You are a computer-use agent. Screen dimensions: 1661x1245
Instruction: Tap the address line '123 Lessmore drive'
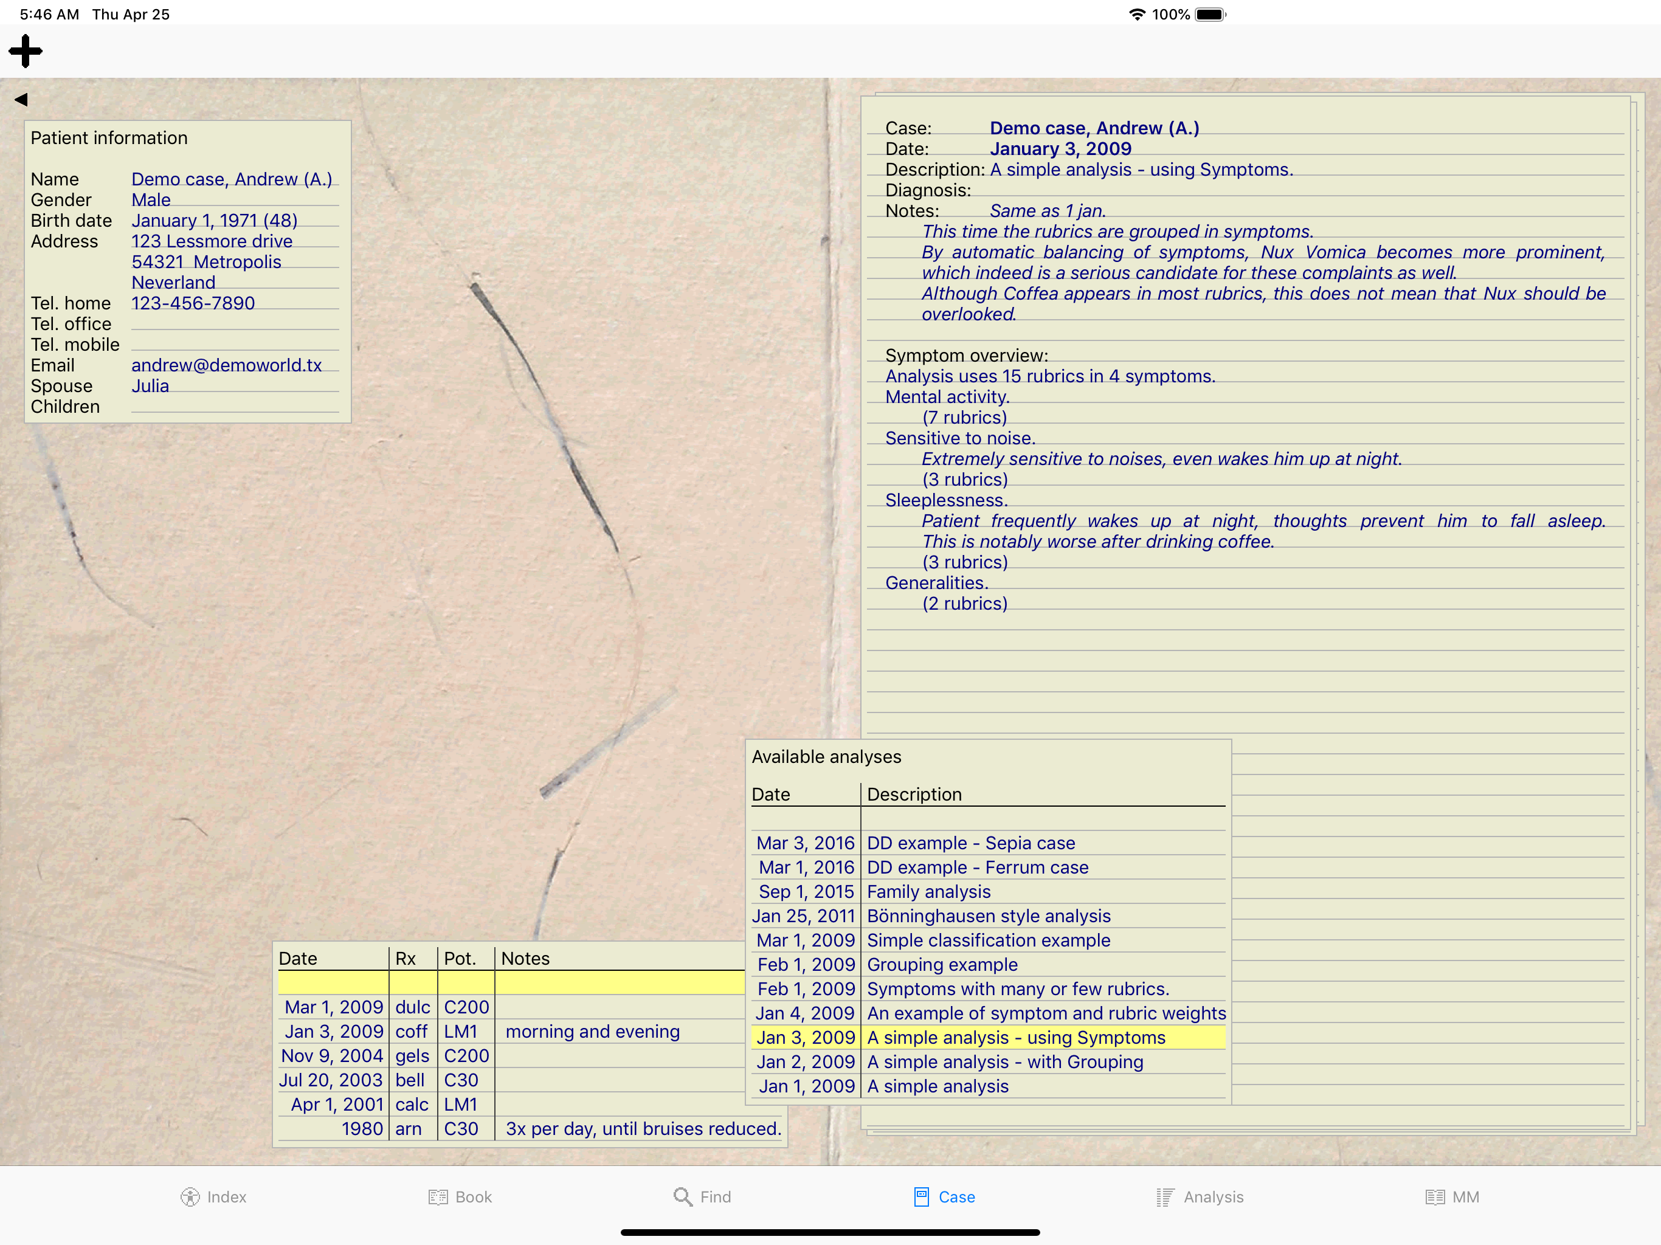point(212,241)
